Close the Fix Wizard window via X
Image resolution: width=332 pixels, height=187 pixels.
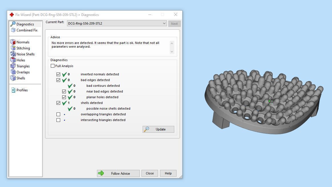[175, 15]
